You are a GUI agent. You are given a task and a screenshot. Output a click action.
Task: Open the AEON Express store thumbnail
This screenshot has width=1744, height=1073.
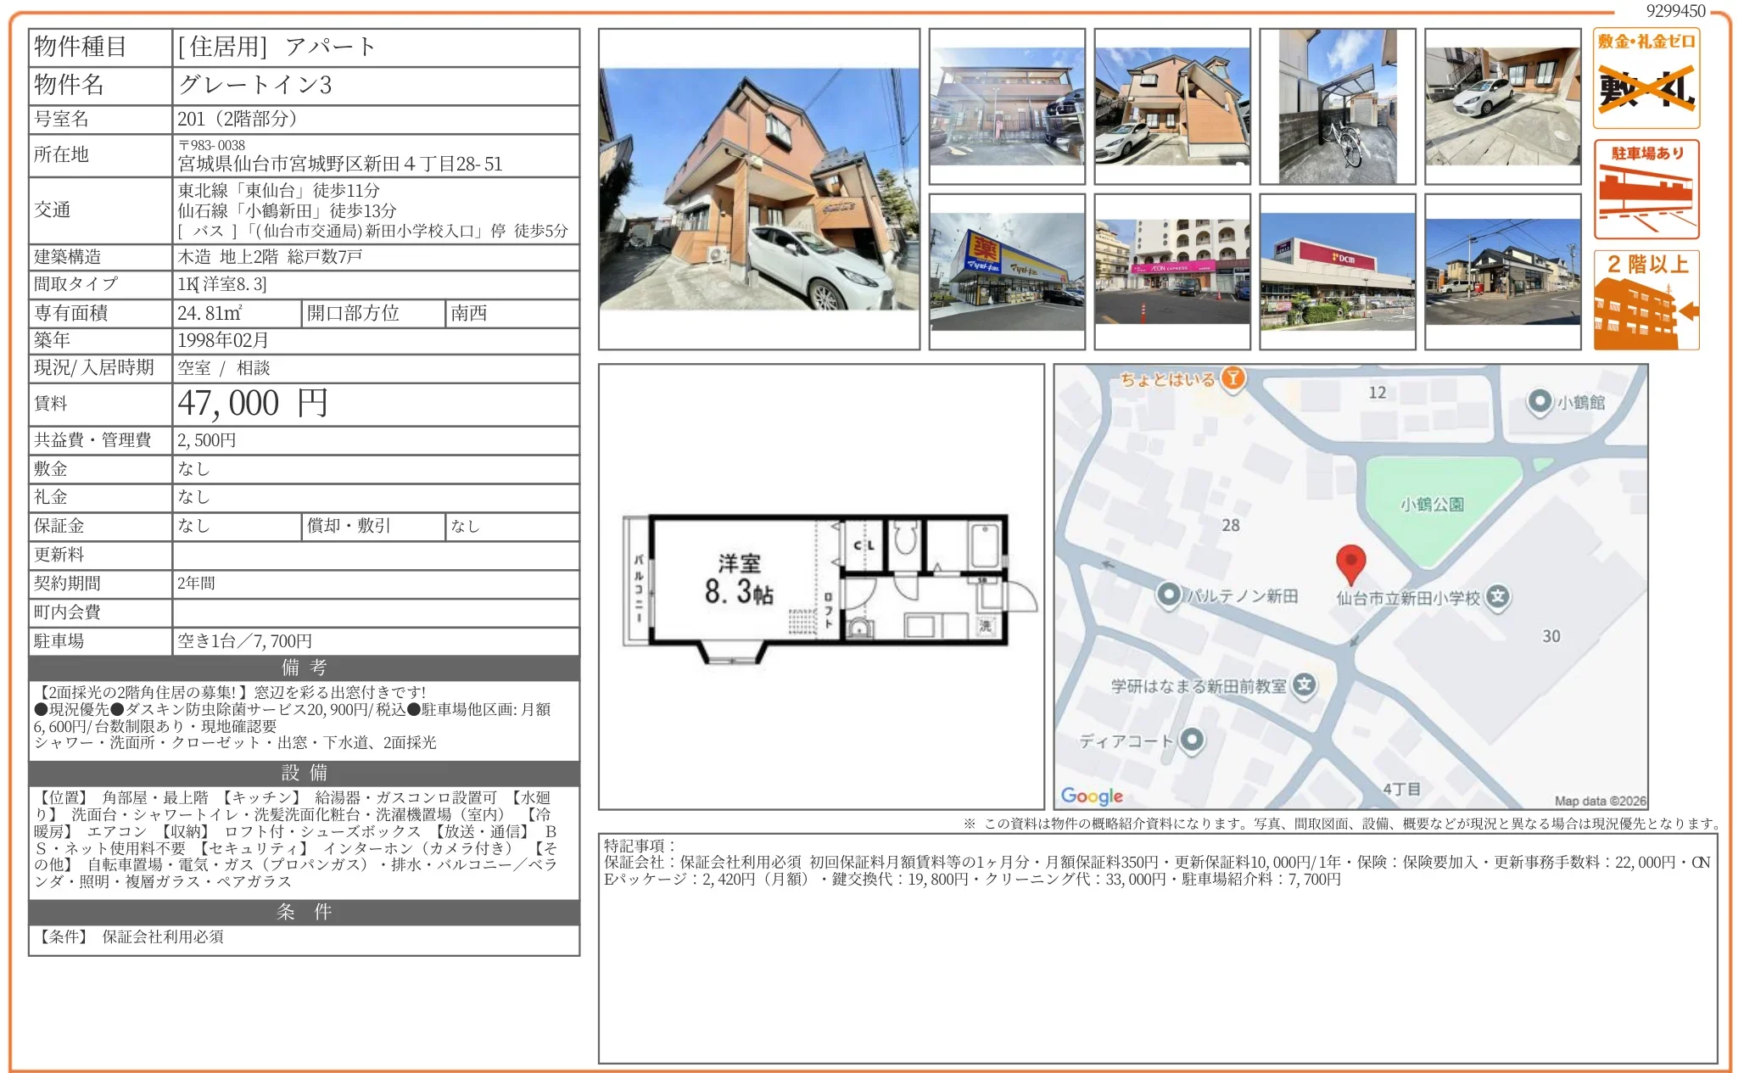(1172, 271)
